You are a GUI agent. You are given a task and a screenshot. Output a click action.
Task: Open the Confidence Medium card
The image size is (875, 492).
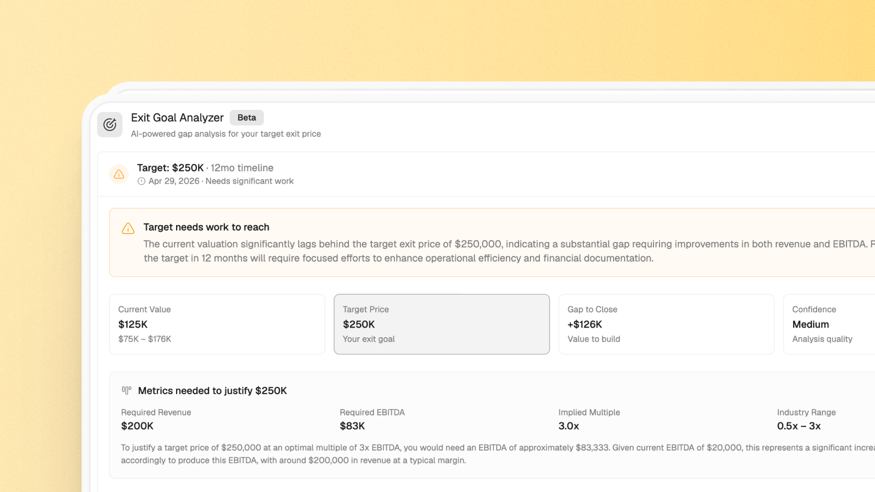click(x=829, y=324)
